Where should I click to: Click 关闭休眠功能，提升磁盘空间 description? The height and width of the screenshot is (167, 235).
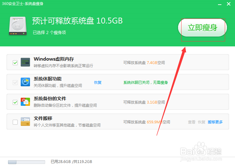click(x=58, y=85)
